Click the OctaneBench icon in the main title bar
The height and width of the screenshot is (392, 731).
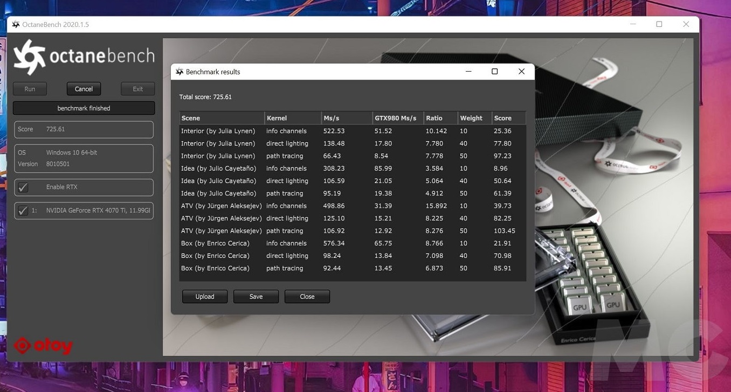click(x=16, y=25)
